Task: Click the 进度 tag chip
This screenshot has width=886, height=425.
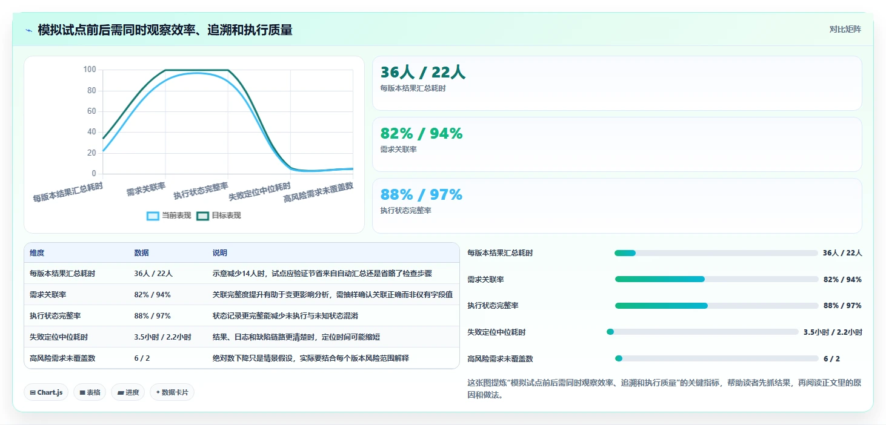Action: 128,392
